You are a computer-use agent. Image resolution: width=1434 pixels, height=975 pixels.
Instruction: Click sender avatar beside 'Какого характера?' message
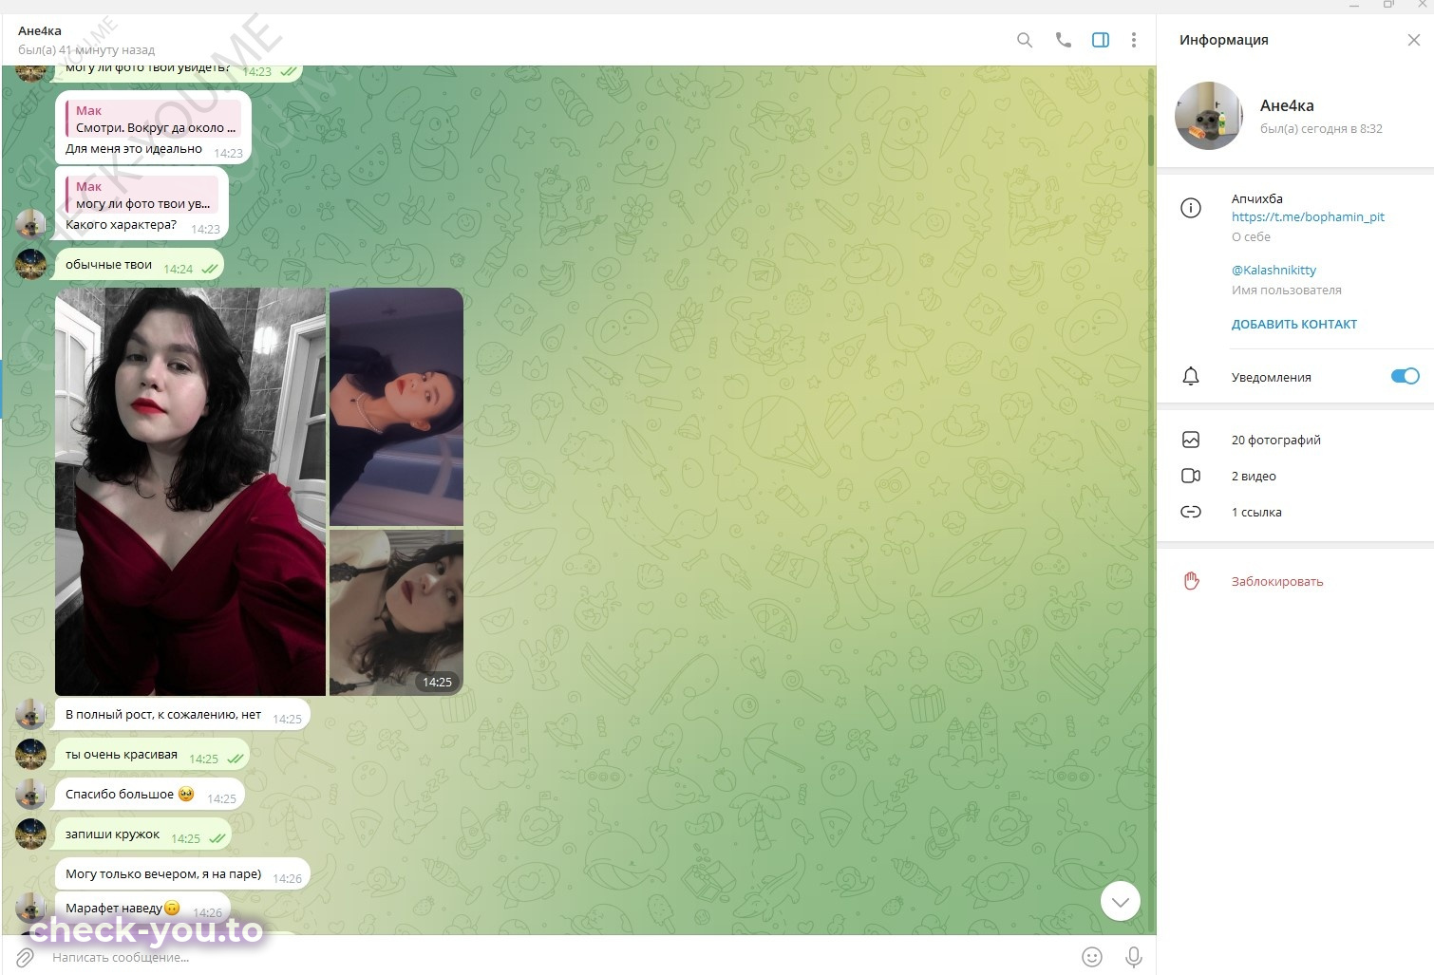point(31,225)
